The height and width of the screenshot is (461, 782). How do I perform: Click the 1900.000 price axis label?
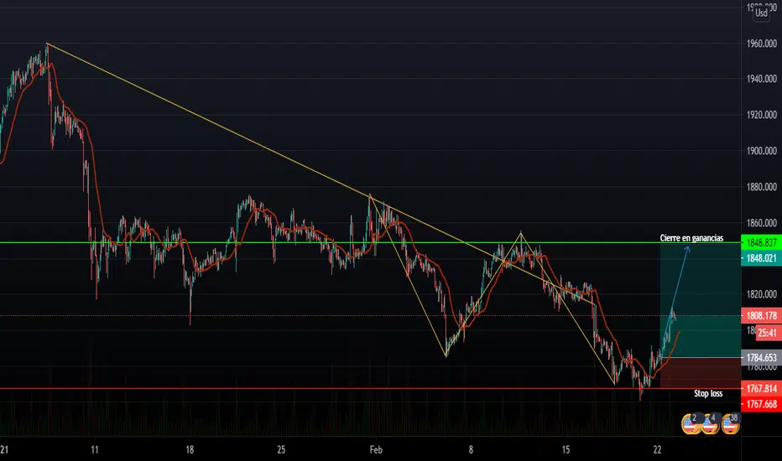click(x=762, y=151)
